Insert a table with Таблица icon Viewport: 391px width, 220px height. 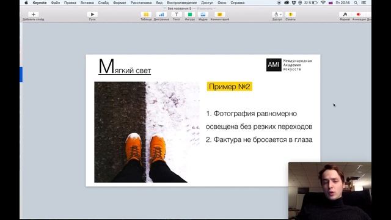pos(146,15)
